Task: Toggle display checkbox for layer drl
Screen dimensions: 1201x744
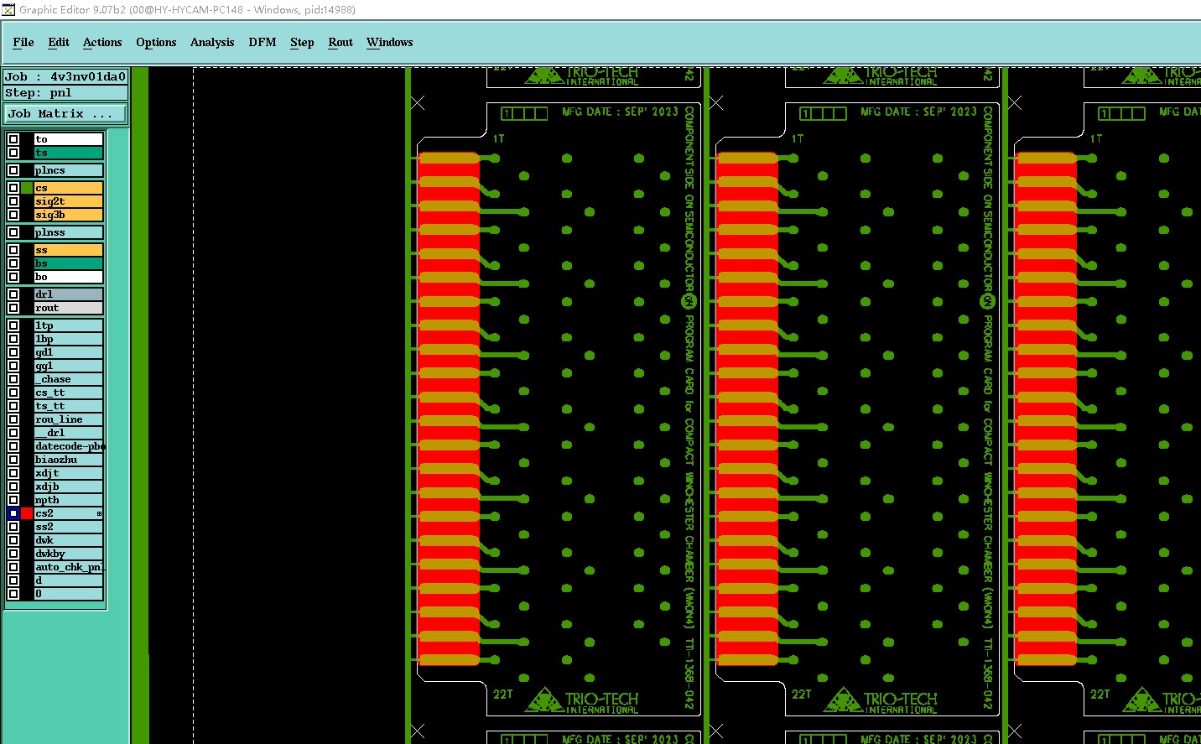Action: pyautogui.click(x=13, y=294)
